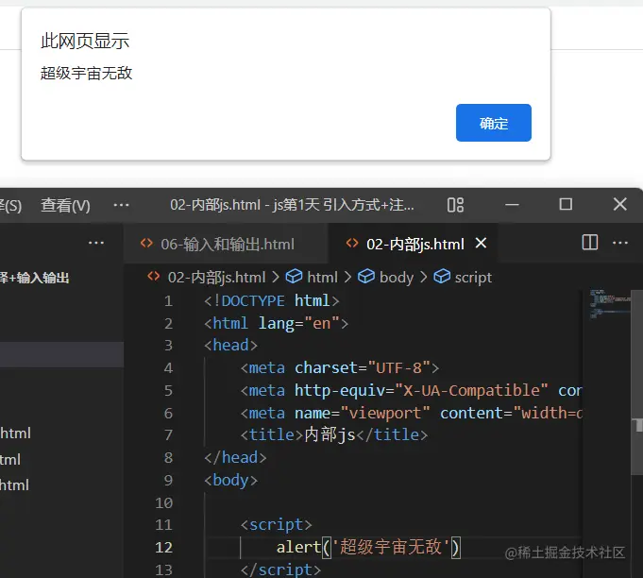Click the html breadcrumb item
Screen dimensions: 643x578
pos(322,278)
